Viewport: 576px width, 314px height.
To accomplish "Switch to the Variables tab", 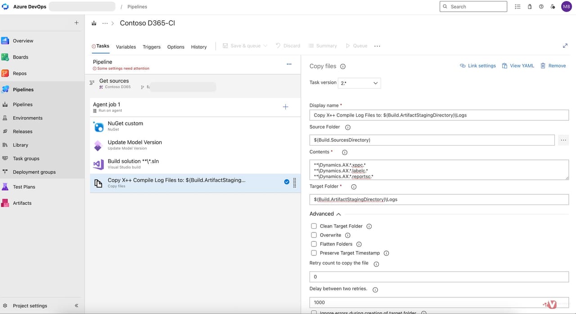I will pos(126,47).
